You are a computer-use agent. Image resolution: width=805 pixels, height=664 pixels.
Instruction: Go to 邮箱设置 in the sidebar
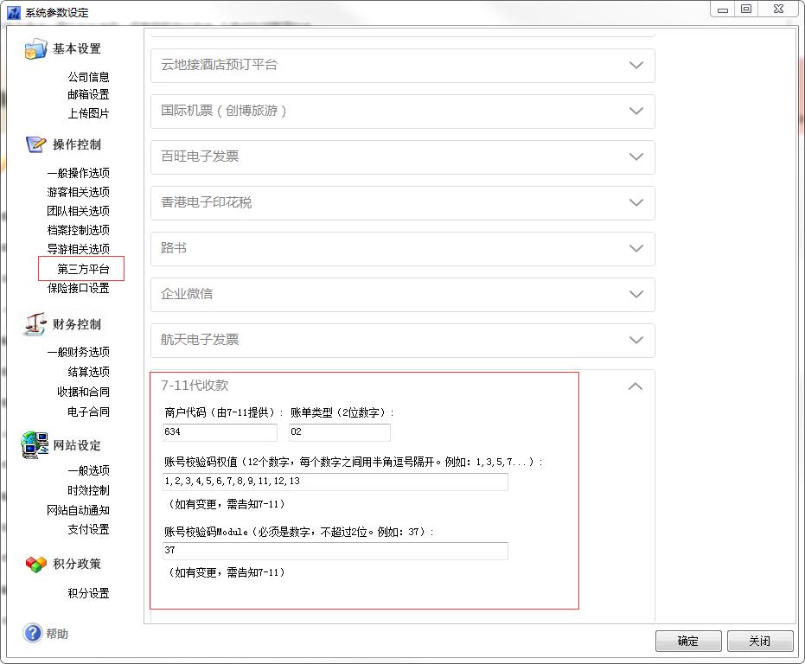[x=88, y=94]
